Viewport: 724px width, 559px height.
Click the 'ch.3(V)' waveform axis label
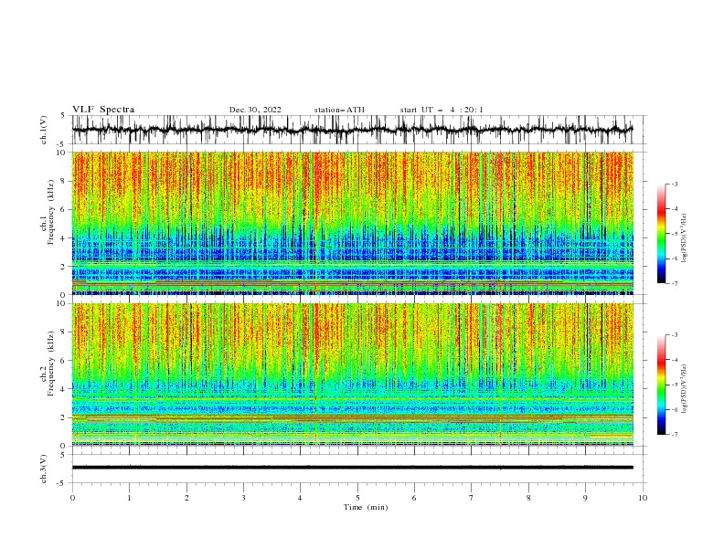[x=44, y=469]
